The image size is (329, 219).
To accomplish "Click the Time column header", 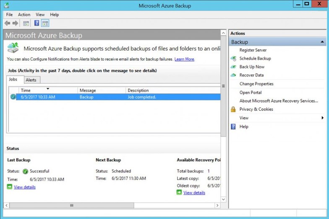I will coord(48,90).
